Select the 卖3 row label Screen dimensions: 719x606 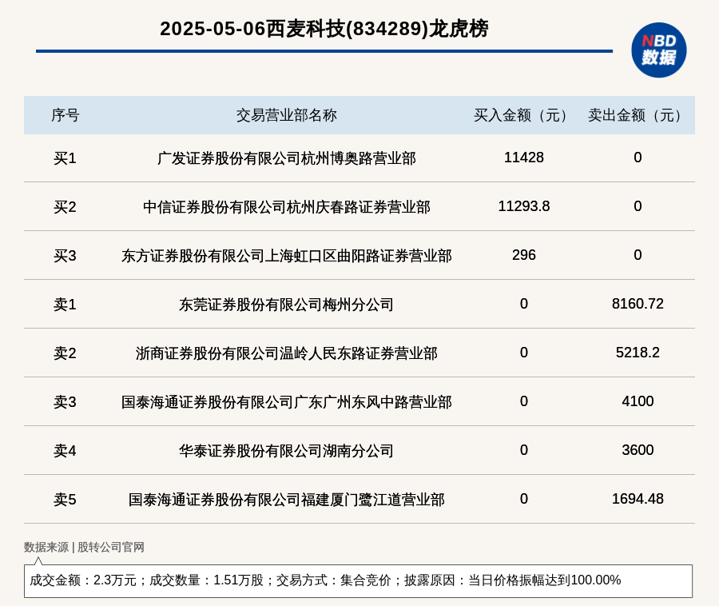click(x=66, y=402)
